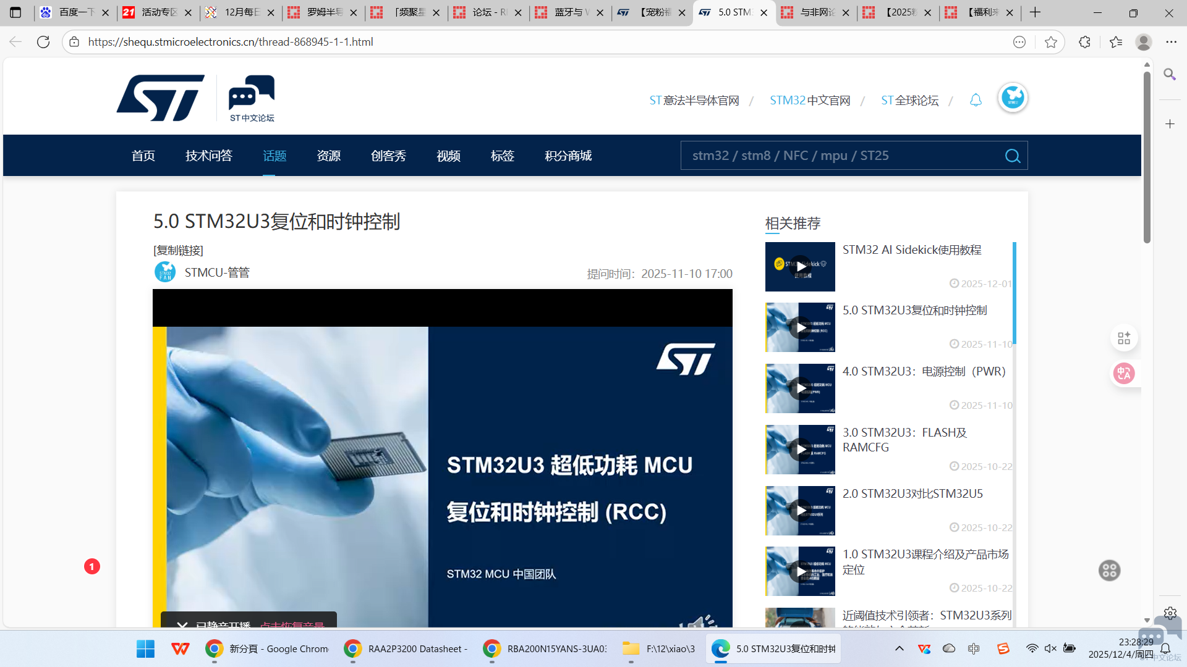Add sidebar app with plus icon

click(1170, 124)
